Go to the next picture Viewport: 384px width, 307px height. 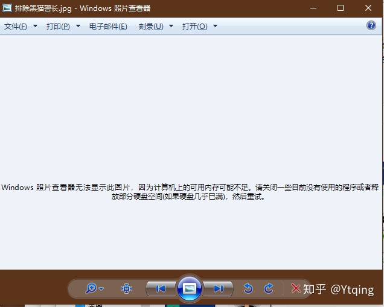218,289
